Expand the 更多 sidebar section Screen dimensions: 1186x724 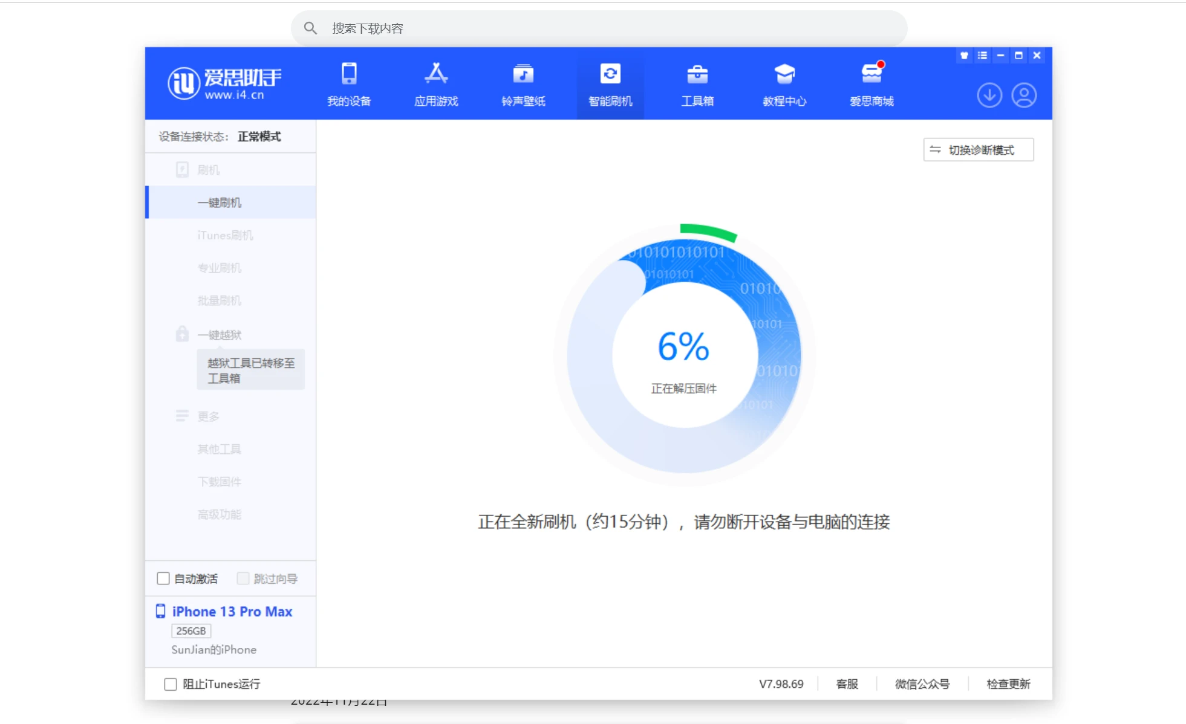pos(208,416)
